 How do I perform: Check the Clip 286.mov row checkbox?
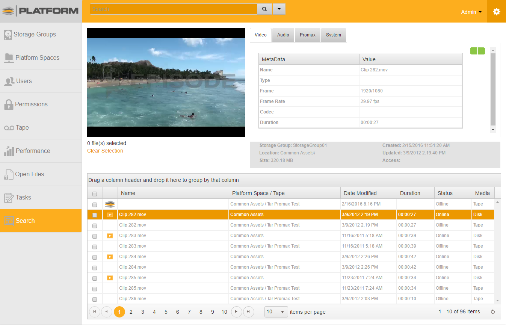coord(95,299)
